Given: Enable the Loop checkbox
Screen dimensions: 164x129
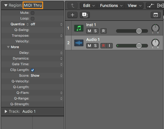Looking at the screenshot, I should click(33, 19).
